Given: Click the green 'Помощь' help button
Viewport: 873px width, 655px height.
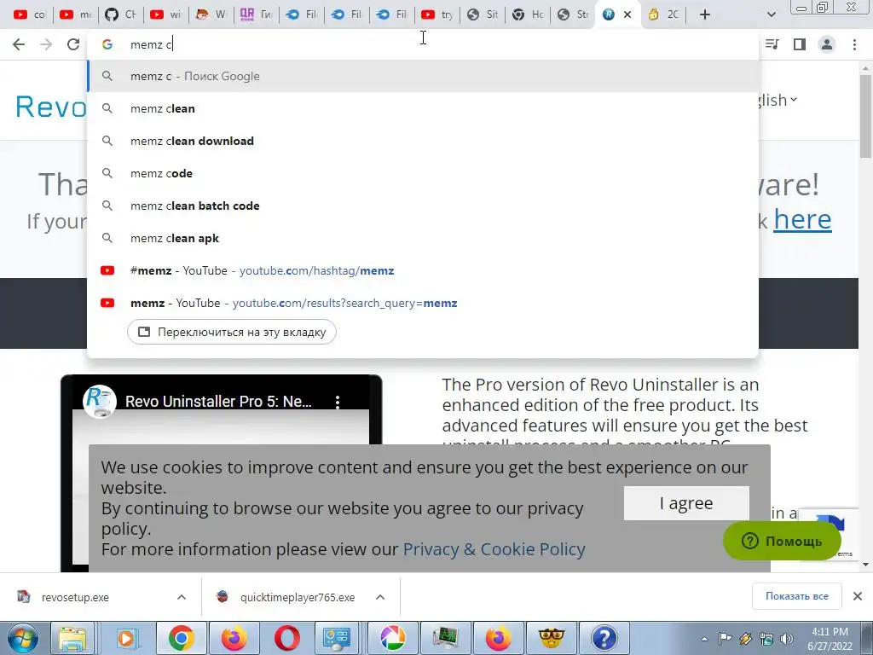Looking at the screenshot, I should 782,541.
